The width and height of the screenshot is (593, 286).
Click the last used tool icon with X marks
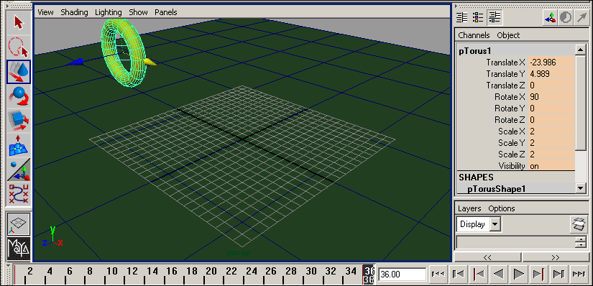pyautogui.click(x=18, y=195)
